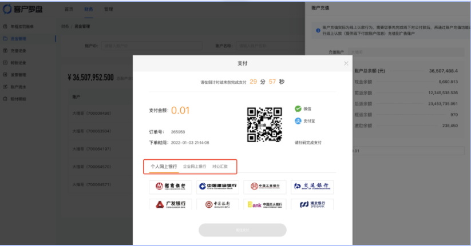Click the 激励余额 value 238,450

(450, 126)
